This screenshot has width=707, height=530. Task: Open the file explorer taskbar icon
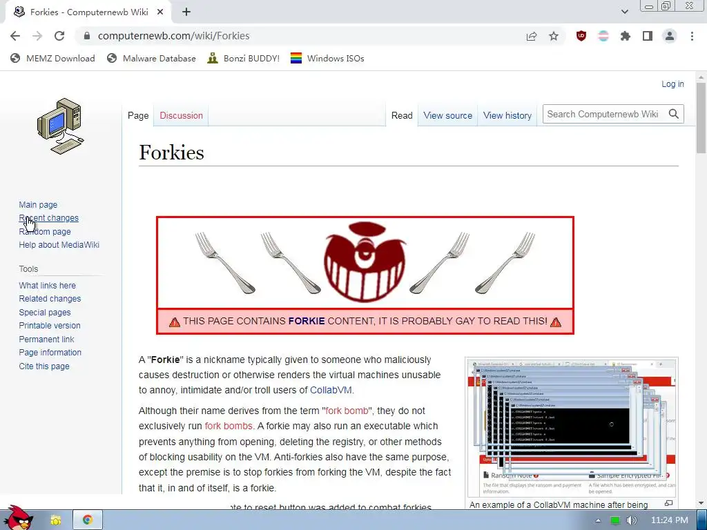[x=55, y=520]
